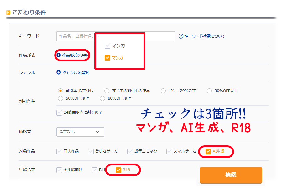Expand the 作品形式を選択 selector

(x=75, y=55)
